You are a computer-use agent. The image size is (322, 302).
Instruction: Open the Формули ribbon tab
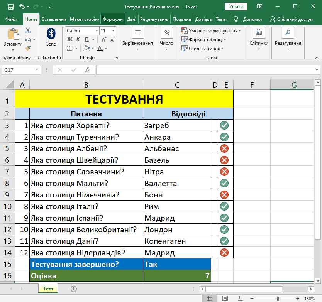pos(113,19)
